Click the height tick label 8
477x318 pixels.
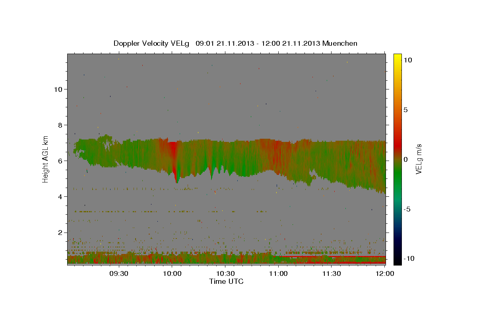(x=60, y=125)
